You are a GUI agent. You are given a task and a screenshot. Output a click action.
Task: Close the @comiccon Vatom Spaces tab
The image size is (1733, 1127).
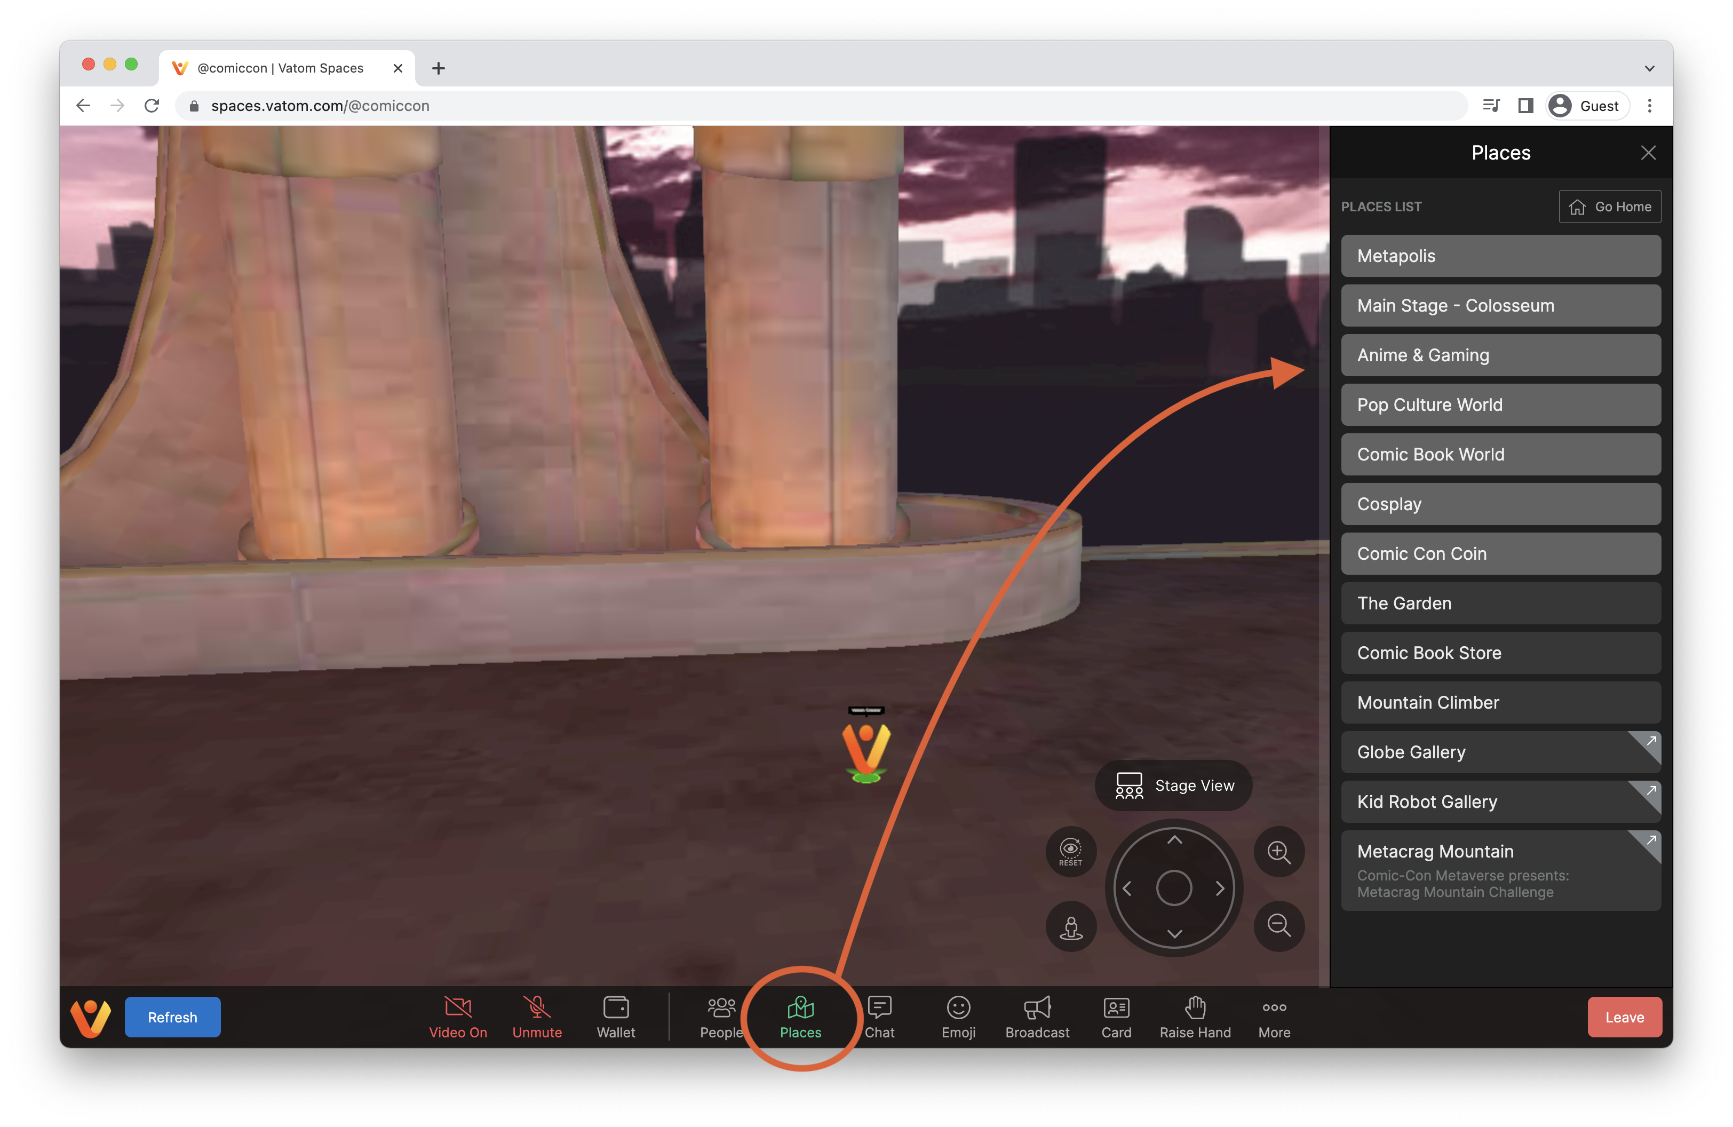[x=398, y=68]
